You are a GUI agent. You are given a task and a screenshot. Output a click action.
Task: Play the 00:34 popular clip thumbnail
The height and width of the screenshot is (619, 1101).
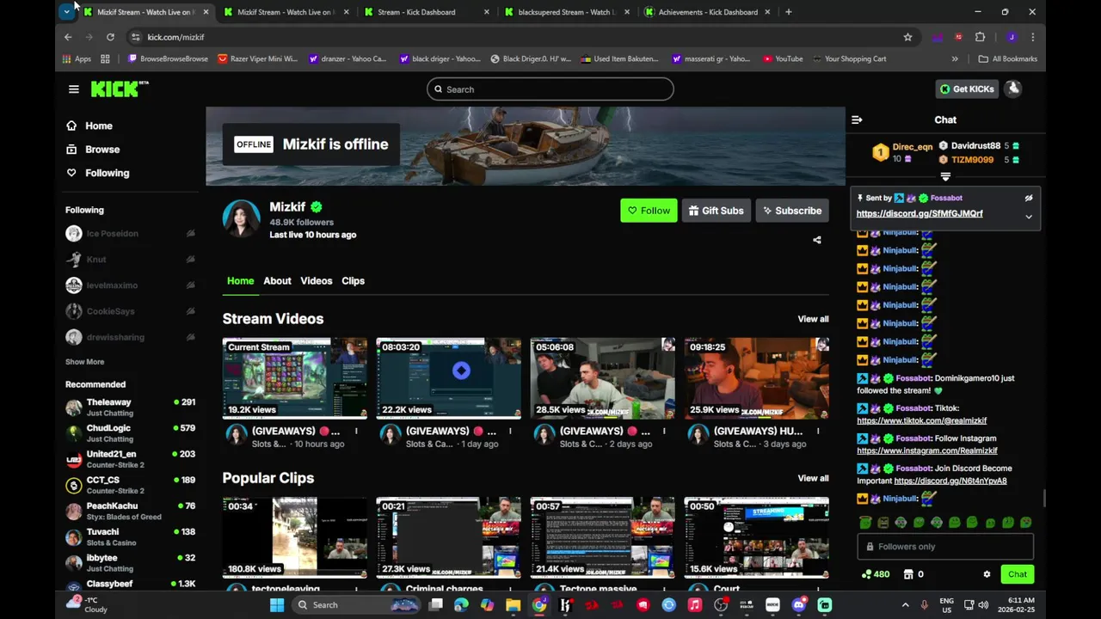(x=295, y=537)
